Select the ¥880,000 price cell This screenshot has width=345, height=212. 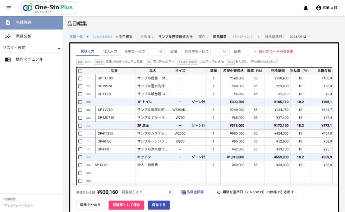[233, 134]
